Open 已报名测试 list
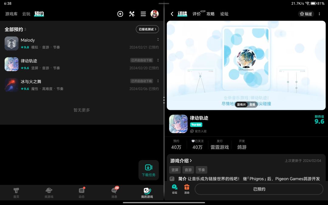 147,29
